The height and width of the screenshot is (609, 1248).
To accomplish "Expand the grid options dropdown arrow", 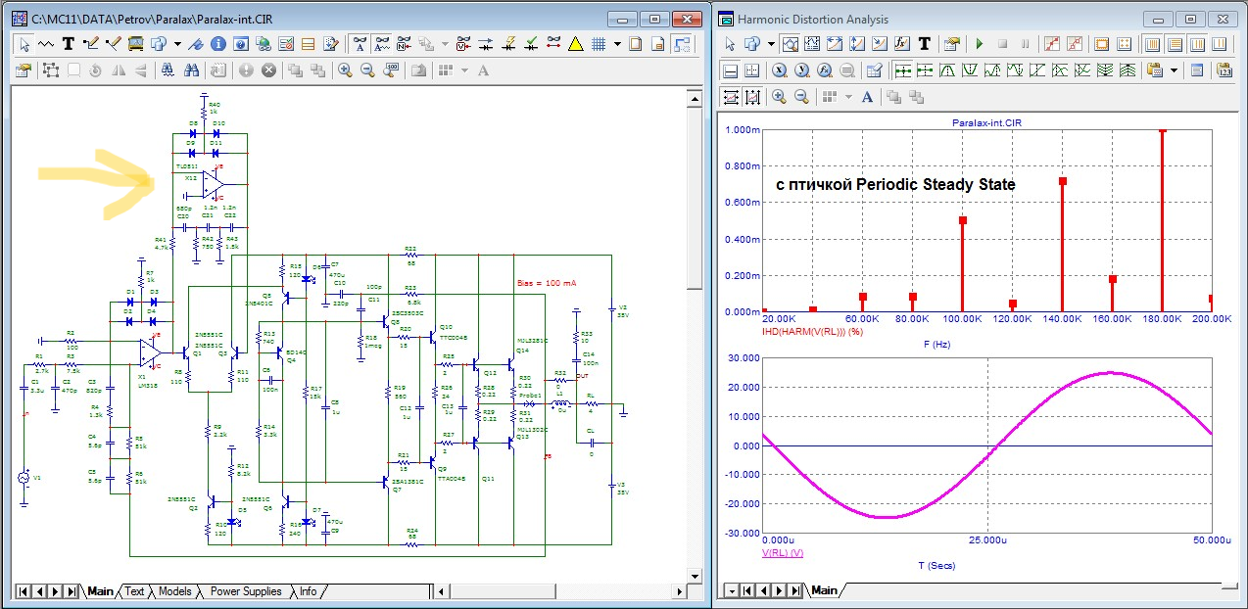I will [617, 44].
